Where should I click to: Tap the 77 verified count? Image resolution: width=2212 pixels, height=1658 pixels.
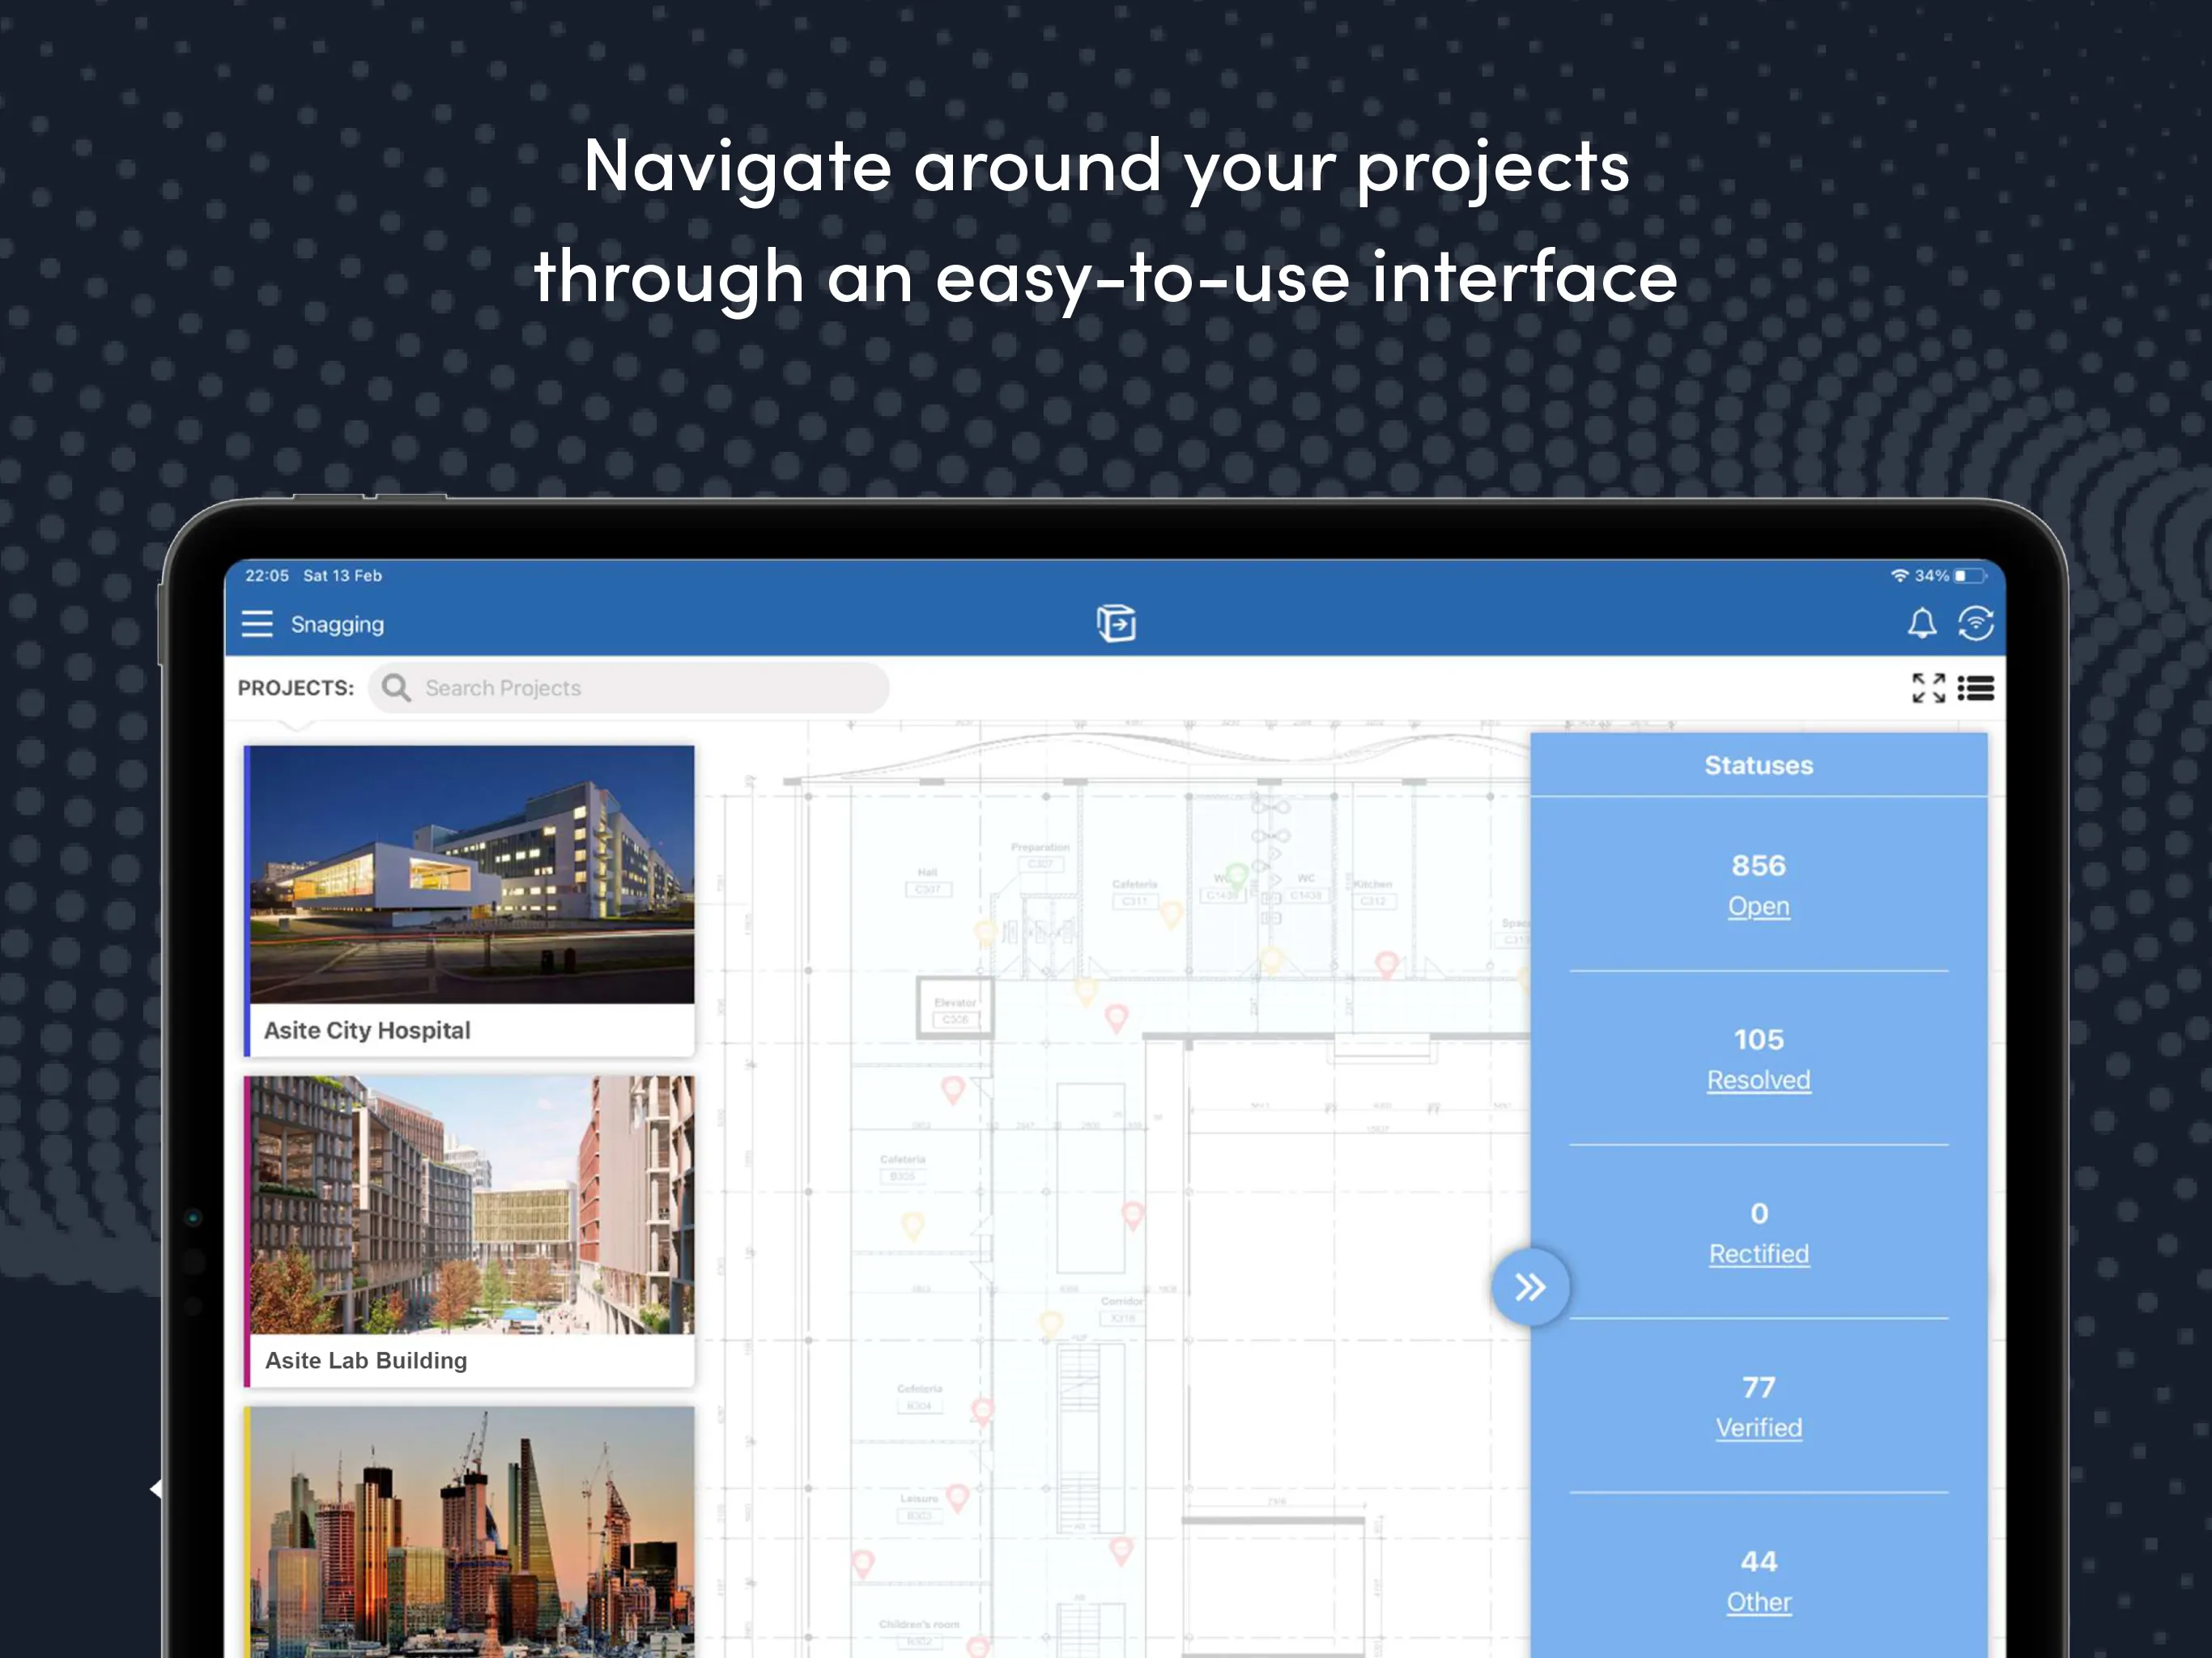pos(1759,1387)
